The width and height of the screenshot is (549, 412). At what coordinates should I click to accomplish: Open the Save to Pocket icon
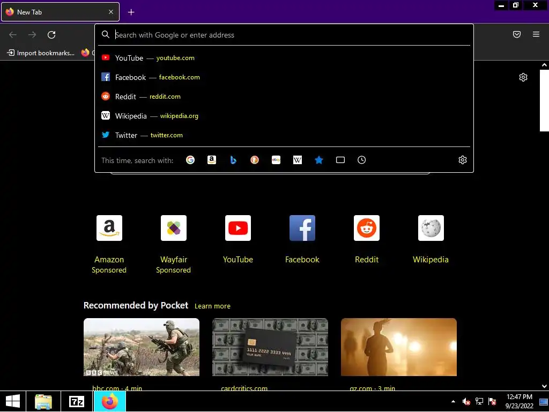coord(517,34)
